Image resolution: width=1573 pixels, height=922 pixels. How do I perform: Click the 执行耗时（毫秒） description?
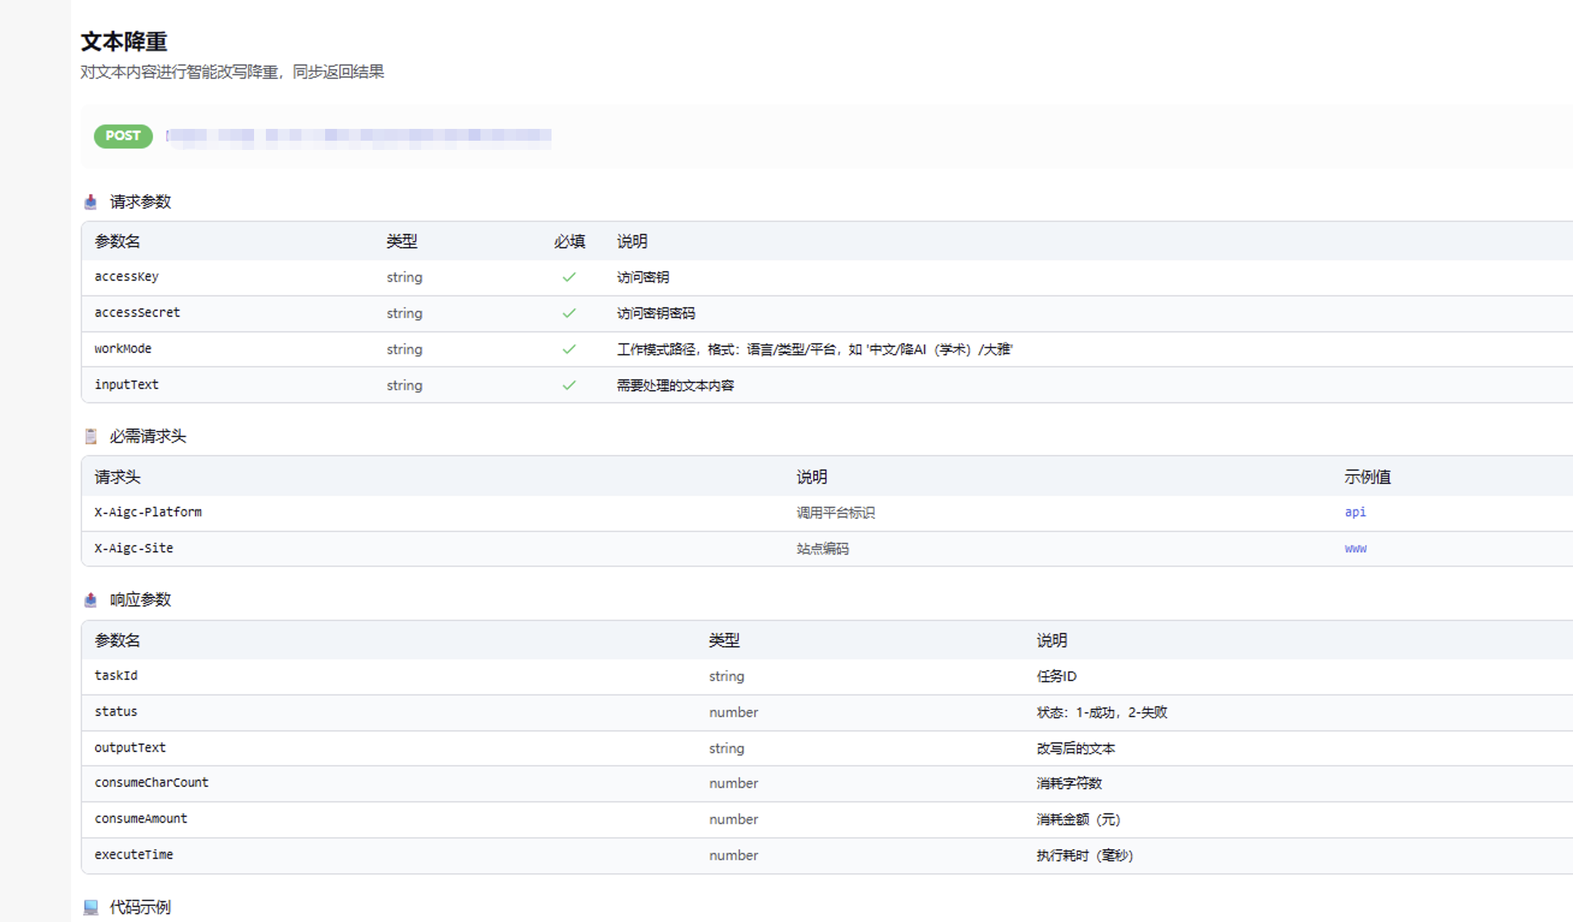[1085, 856]
